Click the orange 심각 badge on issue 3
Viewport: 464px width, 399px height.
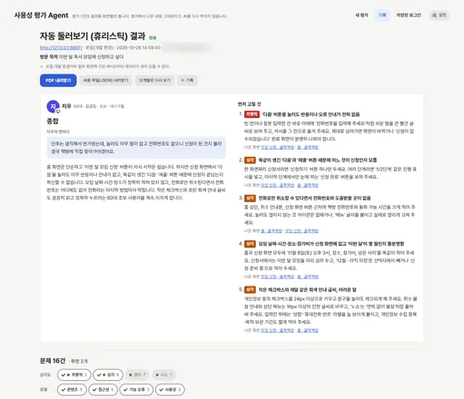pos(250,198)
